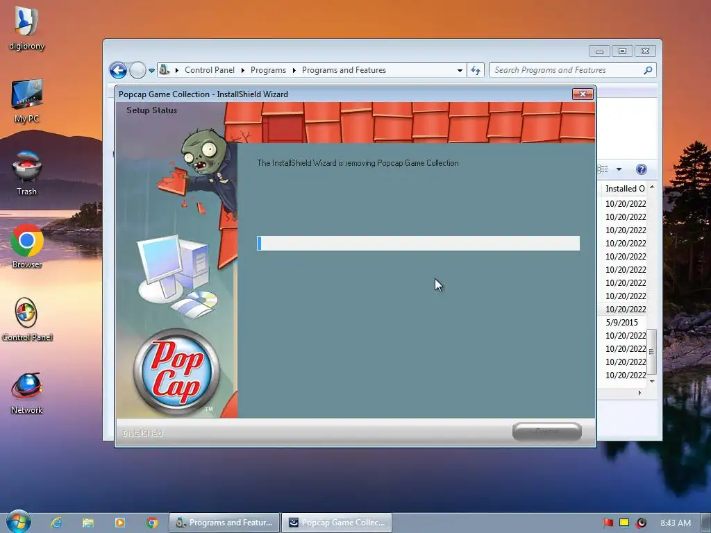Go back in Programs and Features window
Image resolution: width=711 pixels, height=533 pixels.
[x=118, y=70]
